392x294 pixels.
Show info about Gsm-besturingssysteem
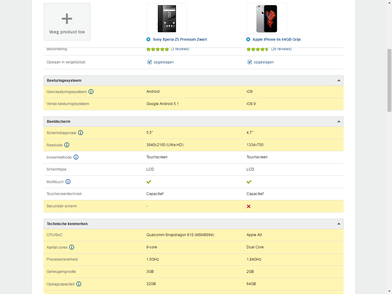pyautogui.click(x=91, y=92)
